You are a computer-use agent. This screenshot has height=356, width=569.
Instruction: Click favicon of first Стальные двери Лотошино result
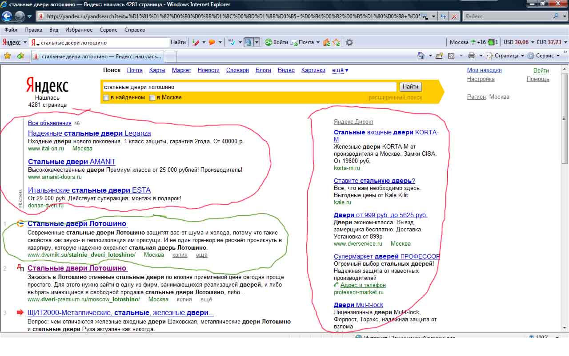pos(20,223)
